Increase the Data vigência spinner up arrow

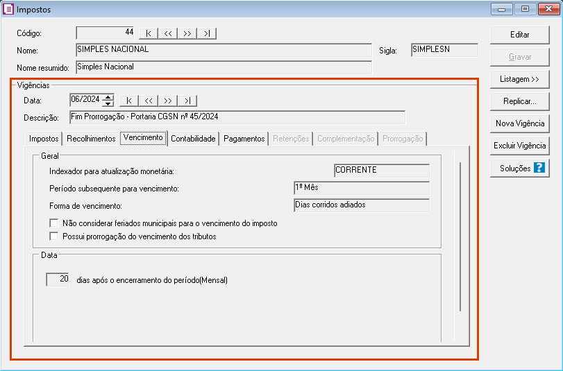(108, 97)
